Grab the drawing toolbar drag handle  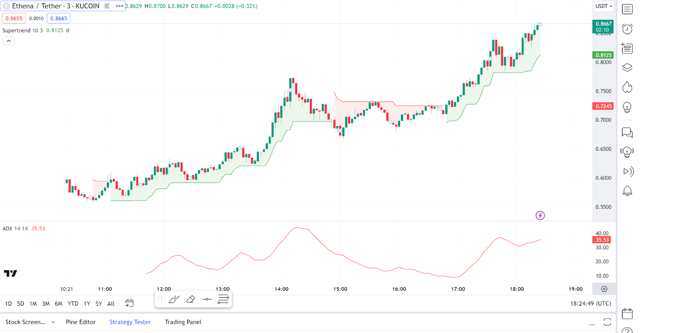click(x=160, y=299)
